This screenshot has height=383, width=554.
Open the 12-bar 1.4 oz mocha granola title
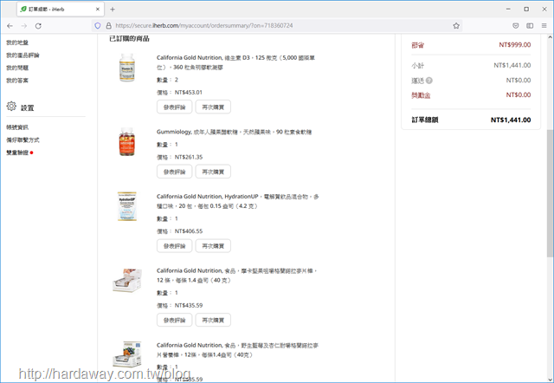[236, 276]
